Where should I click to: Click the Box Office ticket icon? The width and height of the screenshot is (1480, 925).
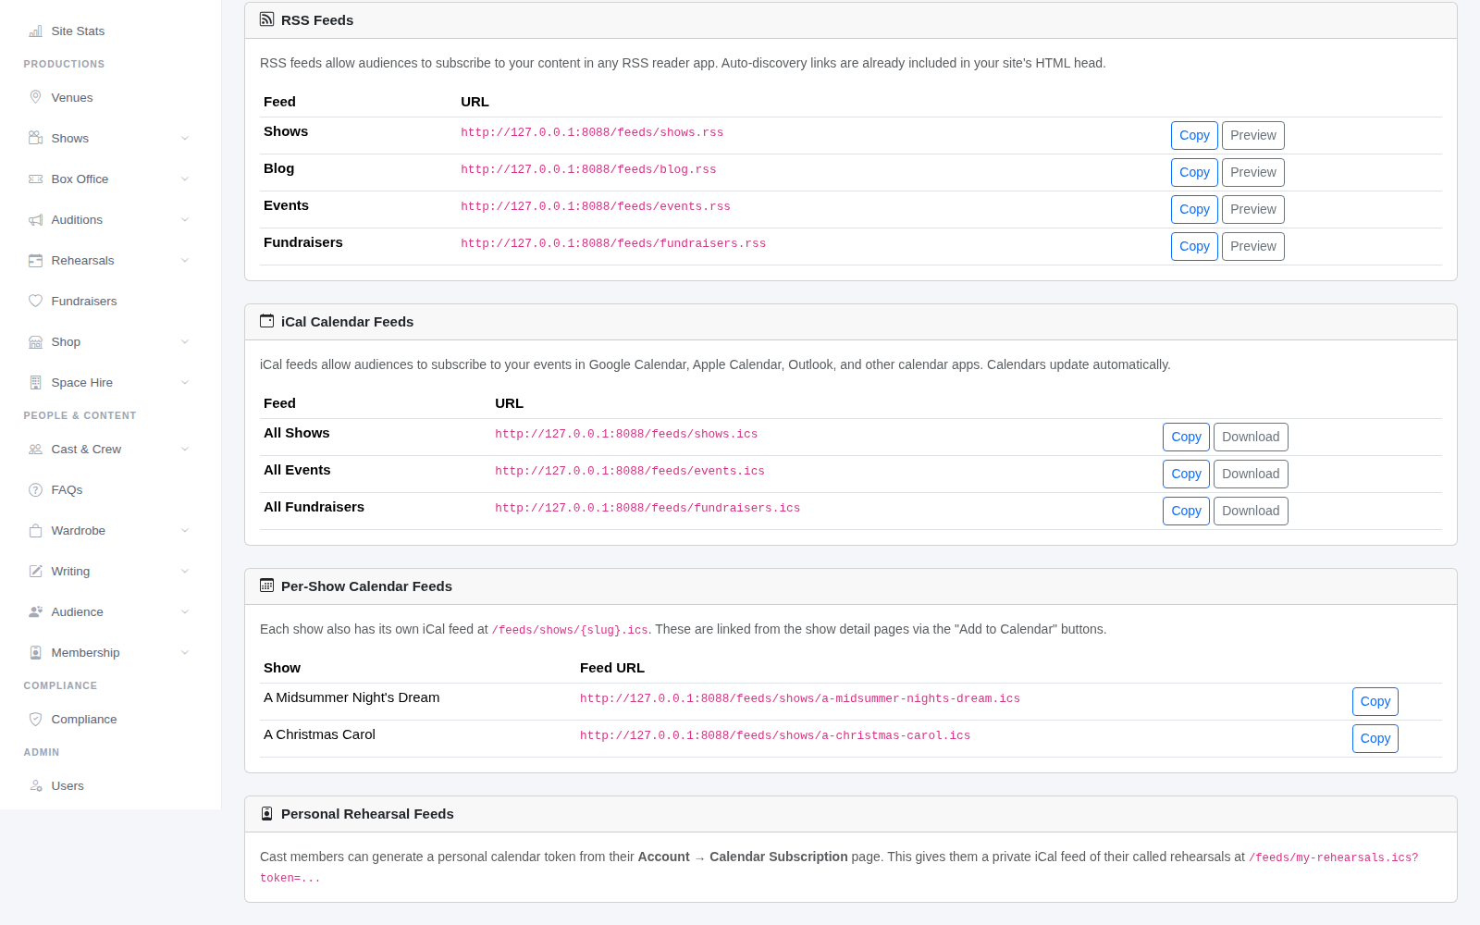35,179
